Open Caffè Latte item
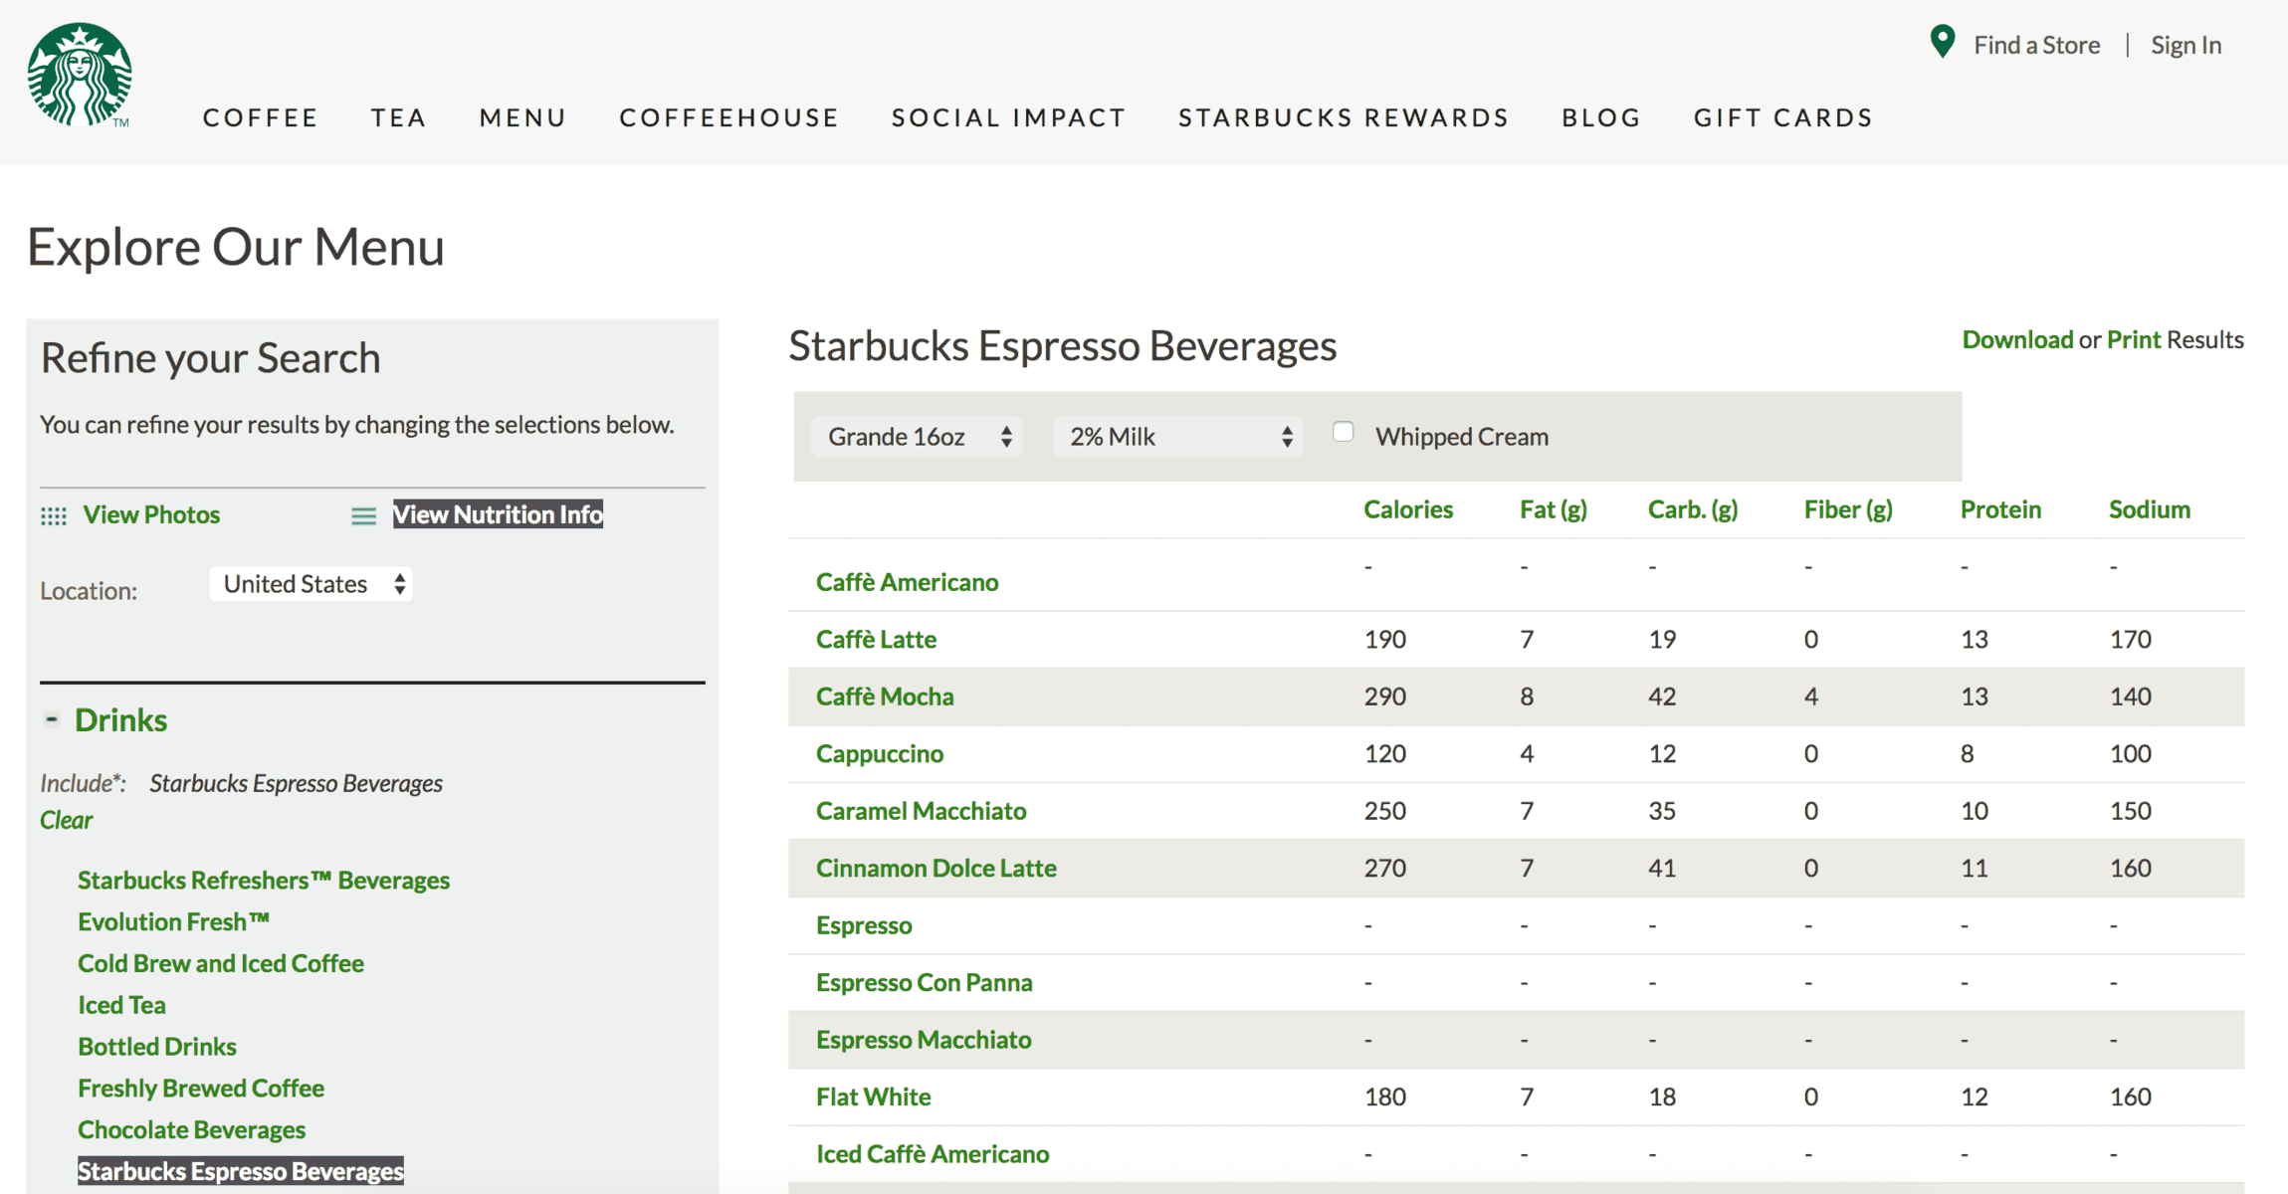This screenshot has height=1194, width=2288. [x=877, y=640]
